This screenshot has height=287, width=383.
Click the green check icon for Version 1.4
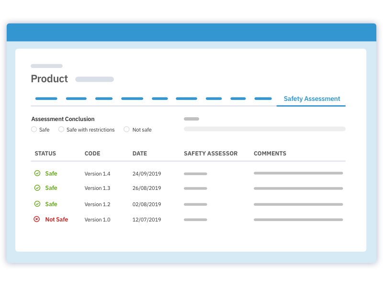tap(37, 173)
